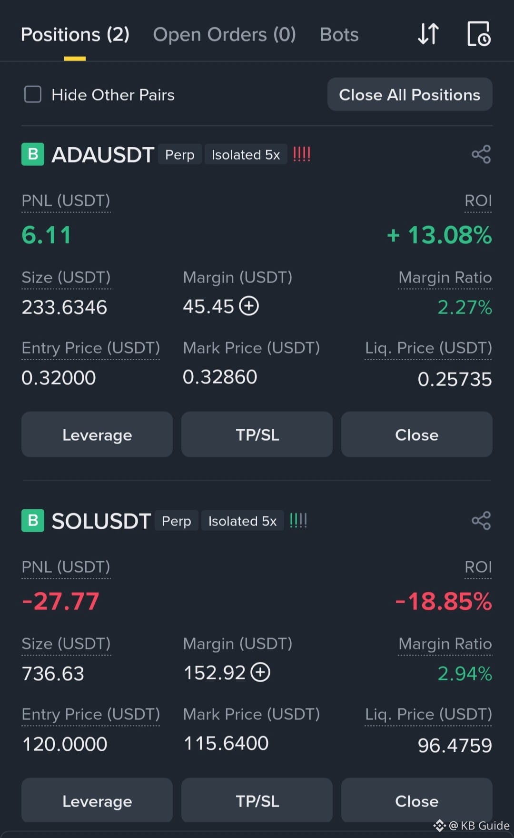The width and height of the screenshot is (514, 838).
Task: Add margin to ADAUSDT position
Action: 249,306
